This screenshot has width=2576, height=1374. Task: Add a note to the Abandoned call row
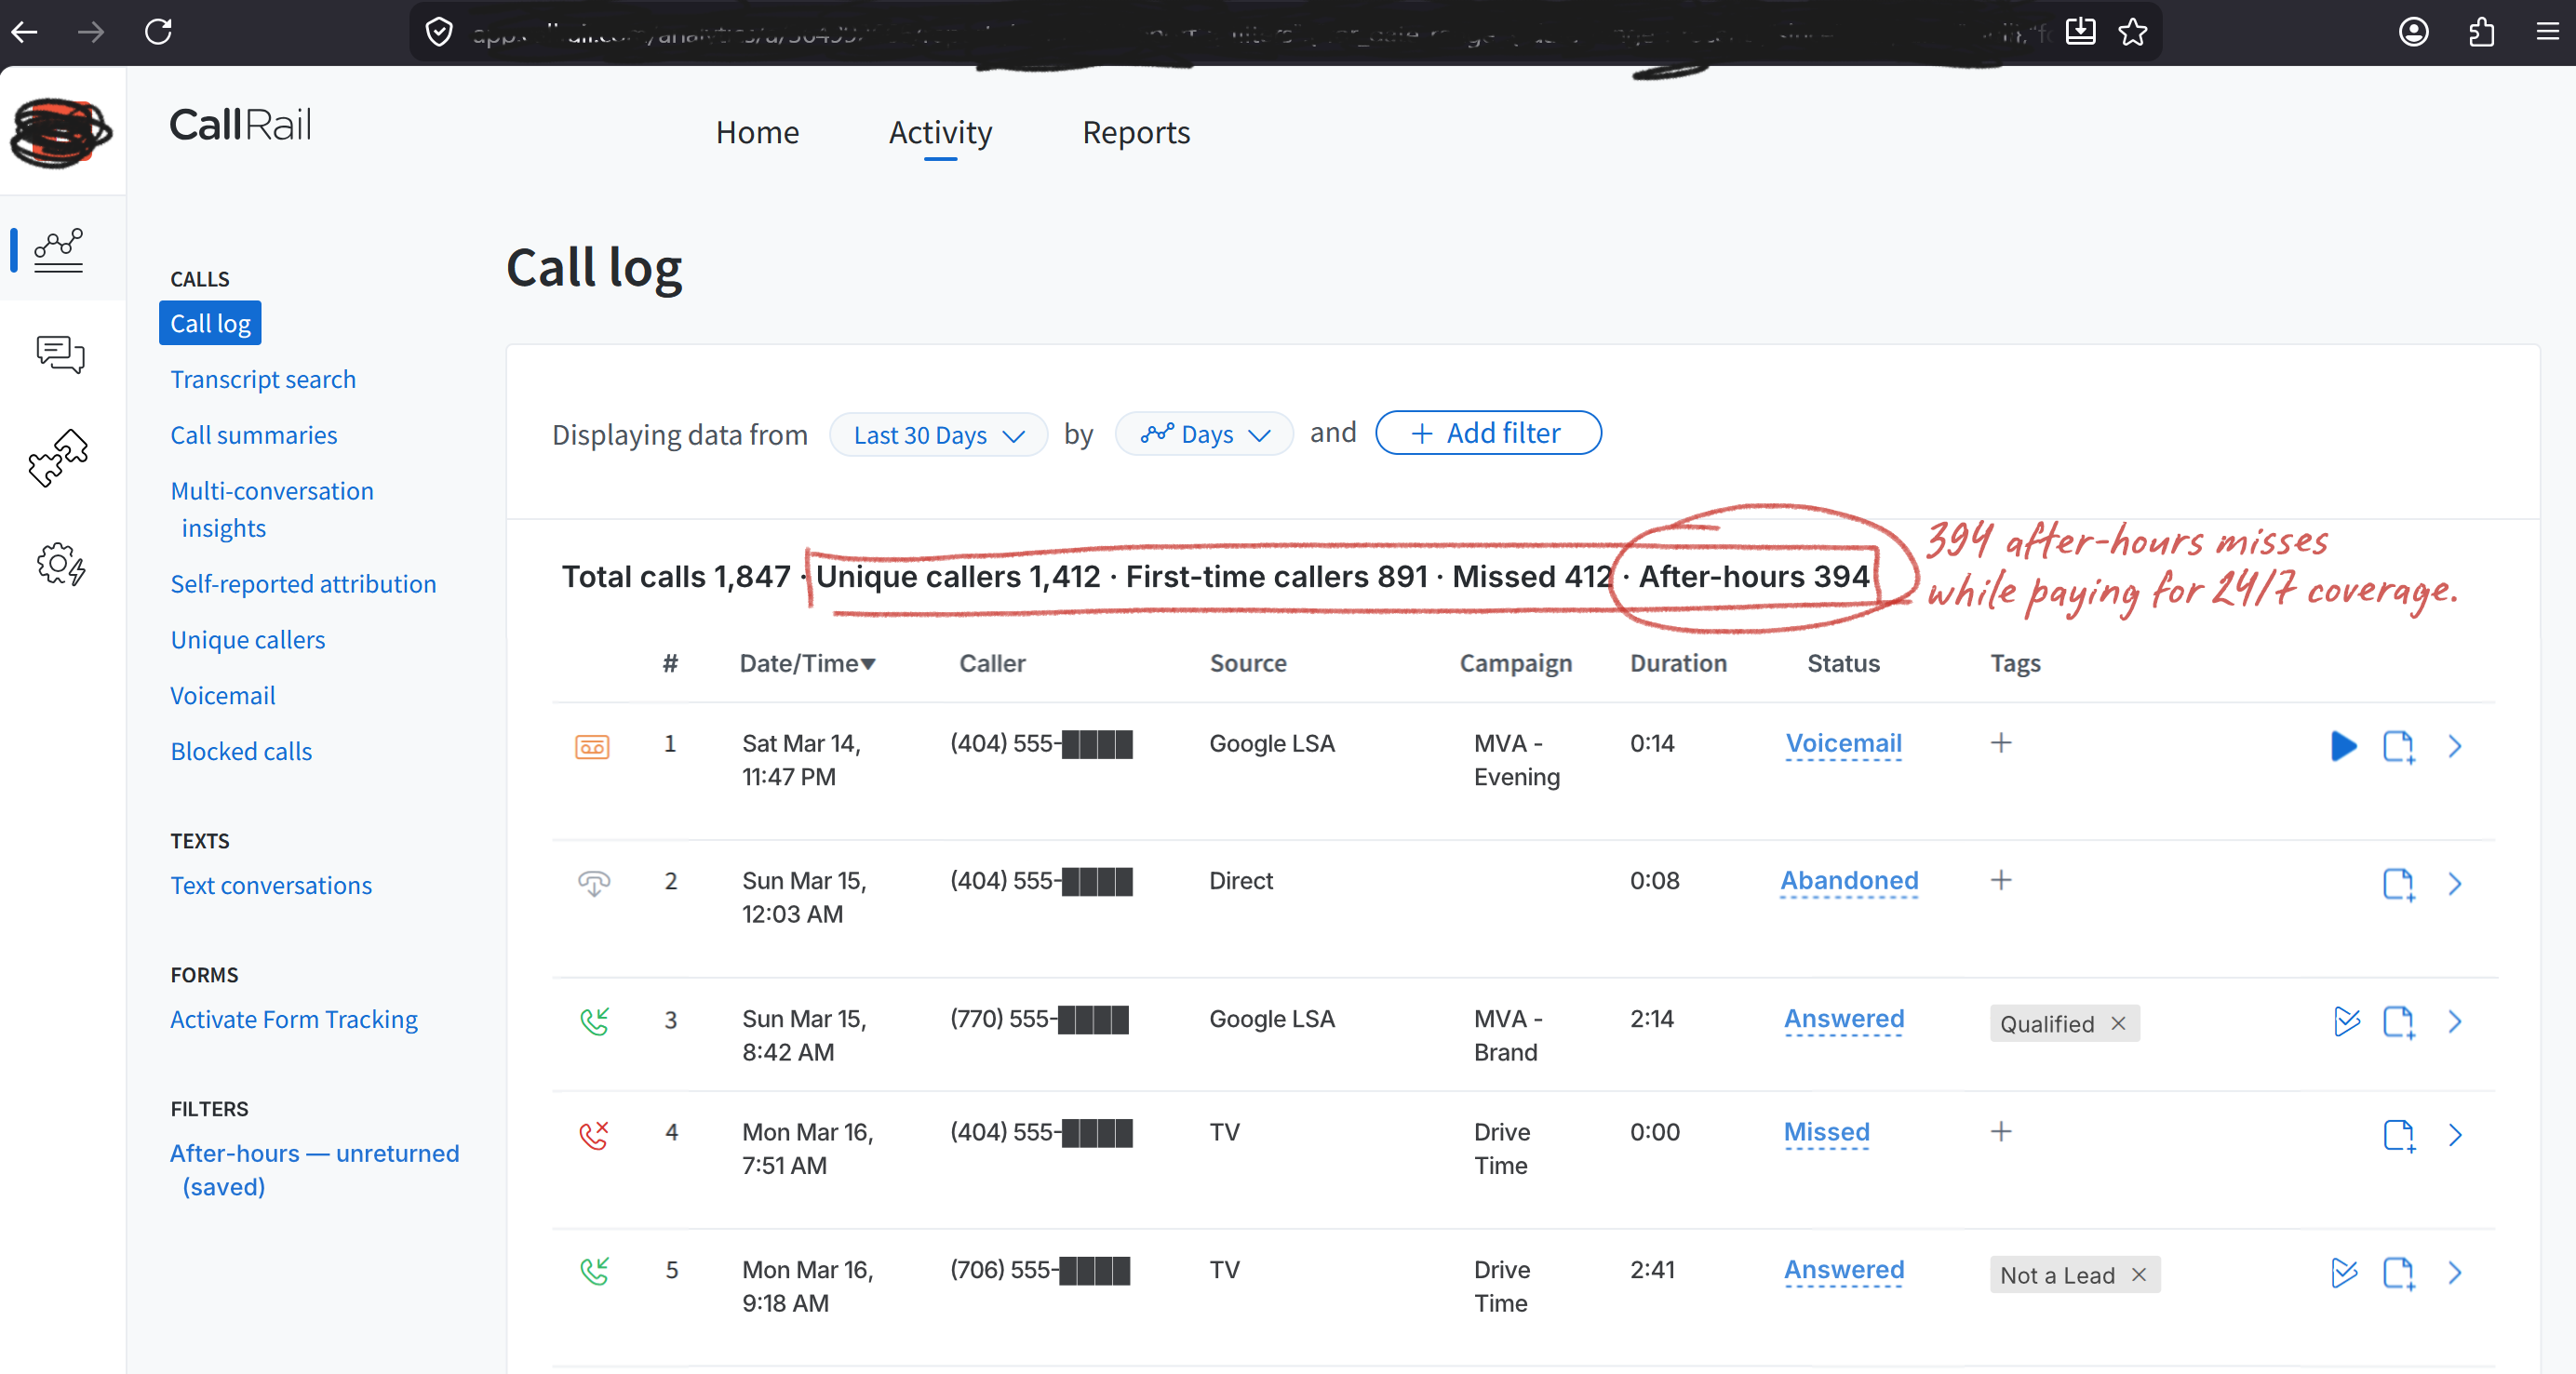pyautogui.click(x=2398, y=884)
